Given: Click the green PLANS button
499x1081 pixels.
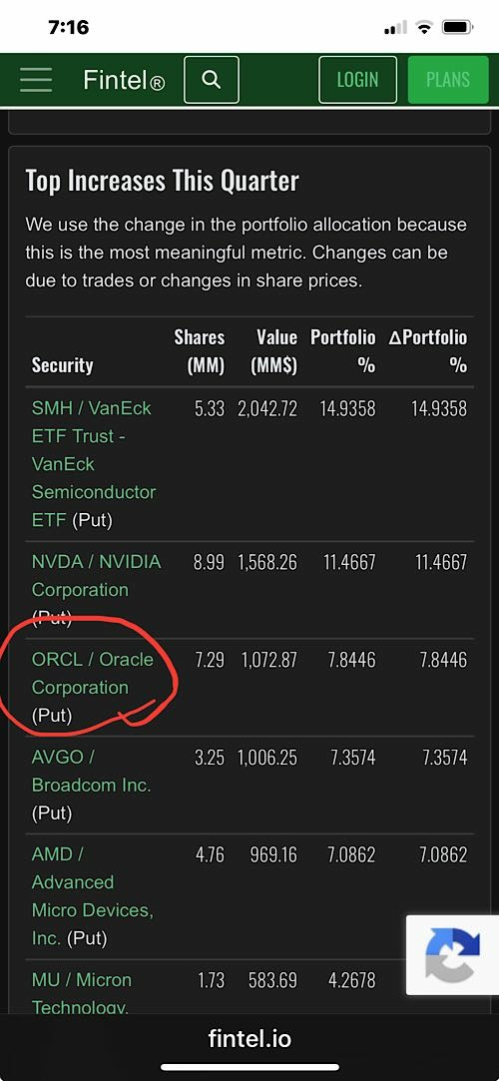Looking at the screenshot, I should point(448,80).
